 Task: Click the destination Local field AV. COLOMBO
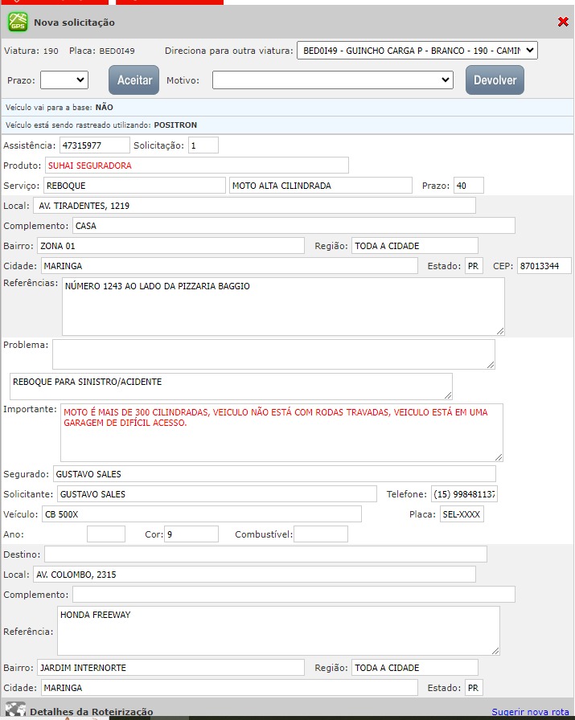coord(254,575)
